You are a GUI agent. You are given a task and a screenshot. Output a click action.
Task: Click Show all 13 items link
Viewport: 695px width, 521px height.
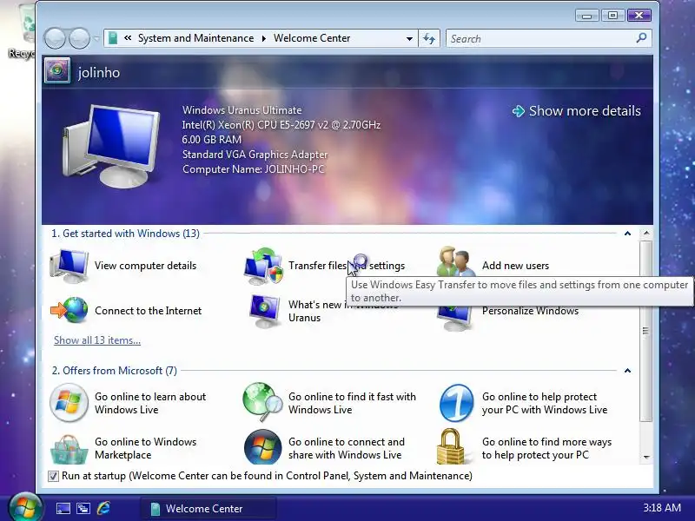97,340
